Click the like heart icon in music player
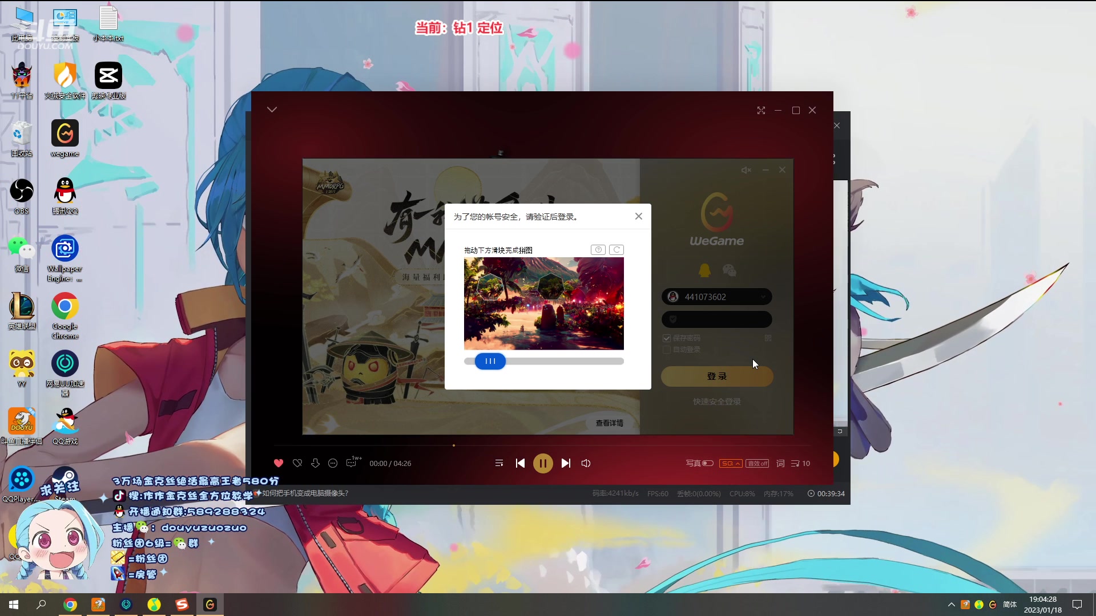 (279, 463)
